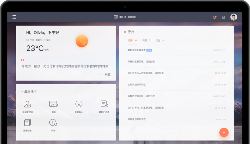Switch to the 调薪 6 tab
This screenshot has width=250, height=144.
pos(146,41)
